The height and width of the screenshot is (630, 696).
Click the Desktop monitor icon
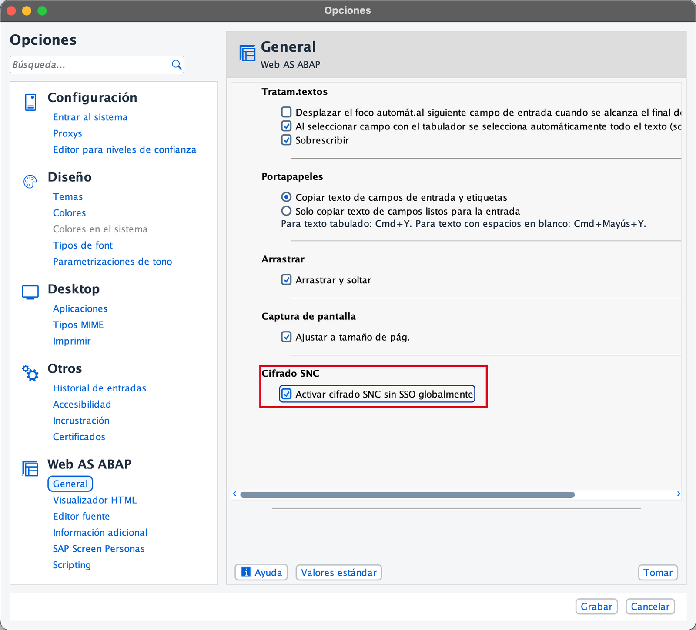(x=30, y=292)
